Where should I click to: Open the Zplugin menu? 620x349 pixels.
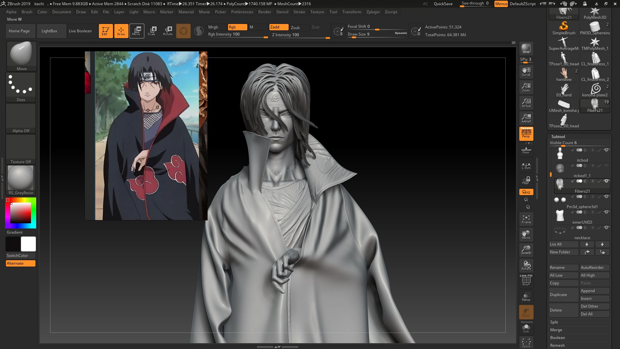tap(373, 12)
